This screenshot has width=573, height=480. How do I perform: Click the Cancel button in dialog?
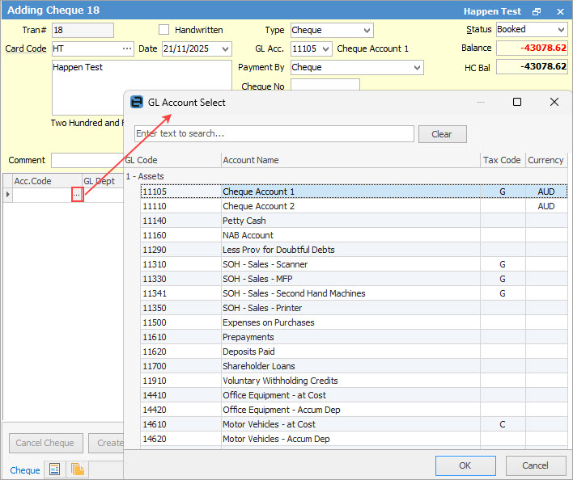[535, 465]
